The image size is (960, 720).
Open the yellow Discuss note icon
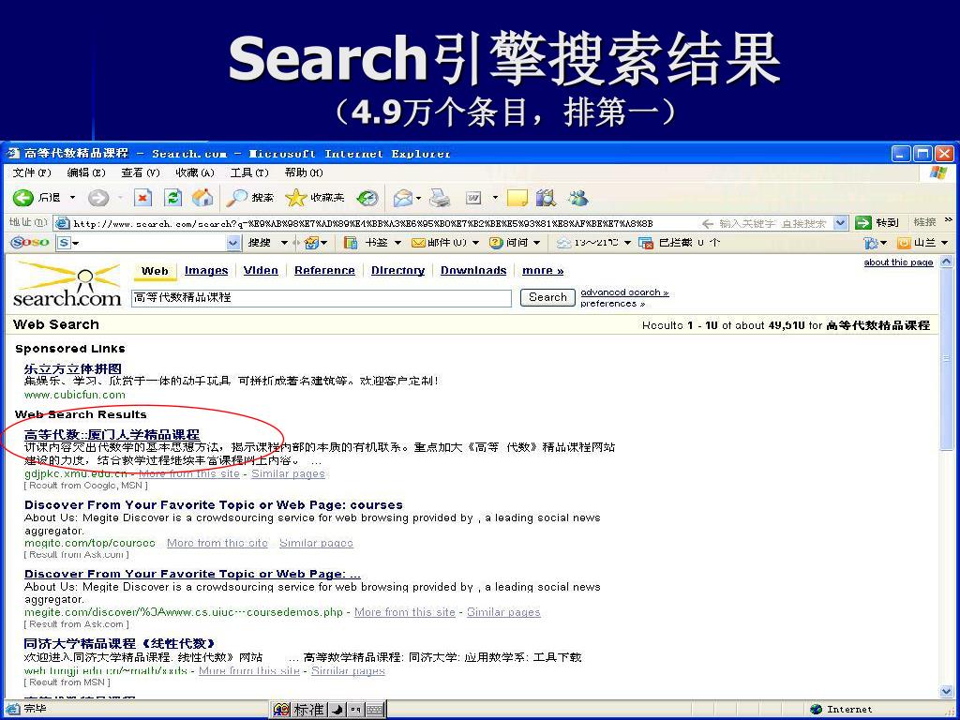[517, 198]
